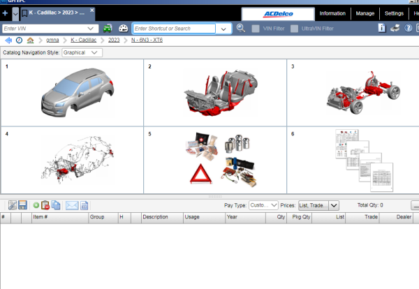This screenshot has width=419, height=289.
Task: Expand the VIN history dropdown arrow
Action: point(91,29)
